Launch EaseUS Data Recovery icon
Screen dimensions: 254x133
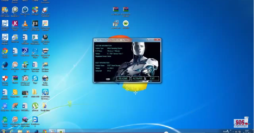point(45,92)
